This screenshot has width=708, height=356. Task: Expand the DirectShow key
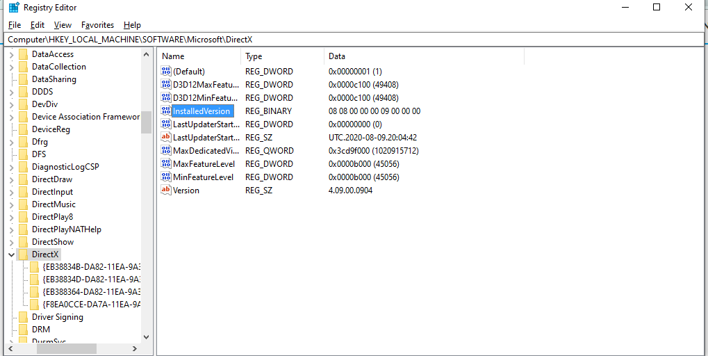pyautogui.click(x=12, y=242)
